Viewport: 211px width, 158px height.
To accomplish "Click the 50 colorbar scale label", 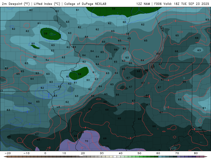I will 140,153.
